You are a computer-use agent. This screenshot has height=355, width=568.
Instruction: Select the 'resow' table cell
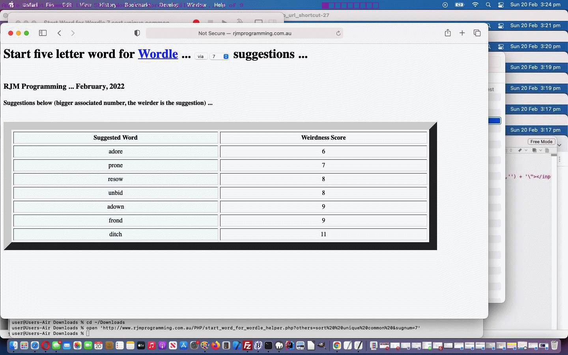click(116, 179)
